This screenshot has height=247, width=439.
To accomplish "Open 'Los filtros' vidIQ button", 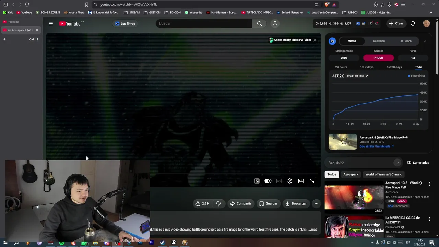I will 125,24.
